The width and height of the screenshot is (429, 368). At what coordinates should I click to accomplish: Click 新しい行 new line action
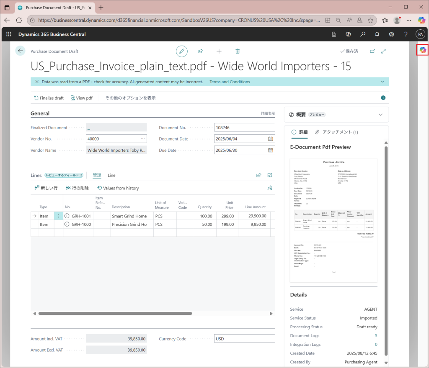click(46, 188)
